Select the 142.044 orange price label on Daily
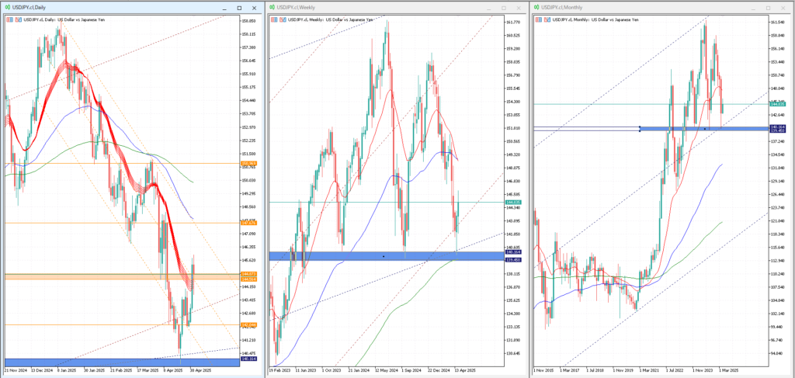795x378 pixels. coord(249,324)
